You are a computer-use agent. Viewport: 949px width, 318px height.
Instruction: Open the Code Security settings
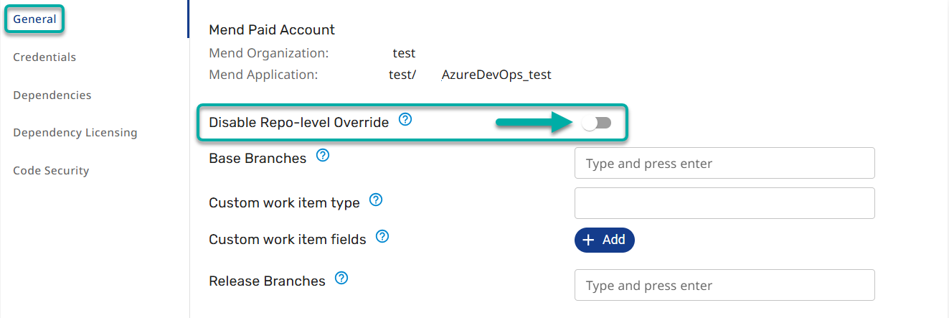point(51,171)
